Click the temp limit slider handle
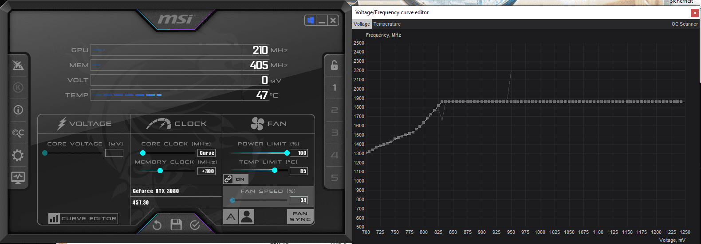Image resolution: width=701 pixels, height=244 pixels. click(x=275, y=170)
